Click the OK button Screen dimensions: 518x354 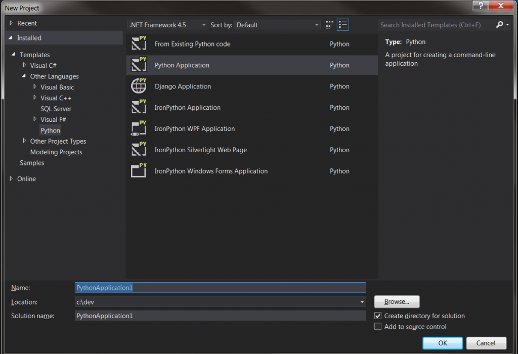tap(443, 343)
